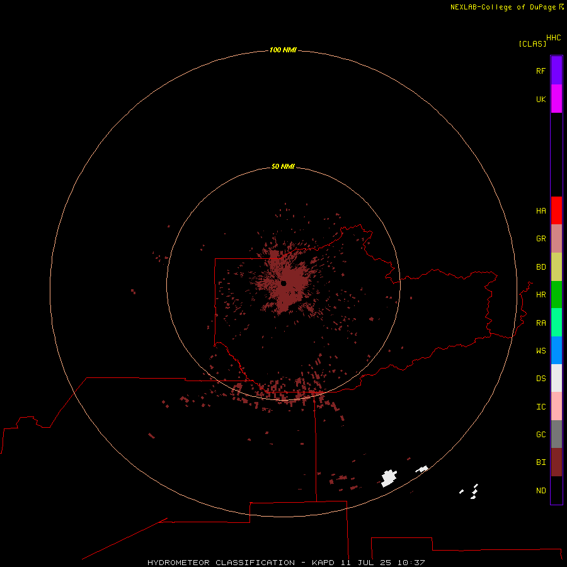Click the GC legend label
Screen dimensions: 567x567
(541, 434)
